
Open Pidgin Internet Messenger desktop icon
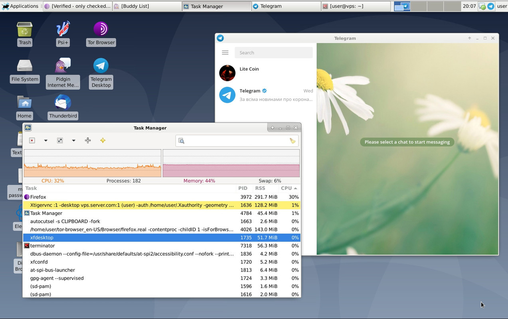click(63, 66)
